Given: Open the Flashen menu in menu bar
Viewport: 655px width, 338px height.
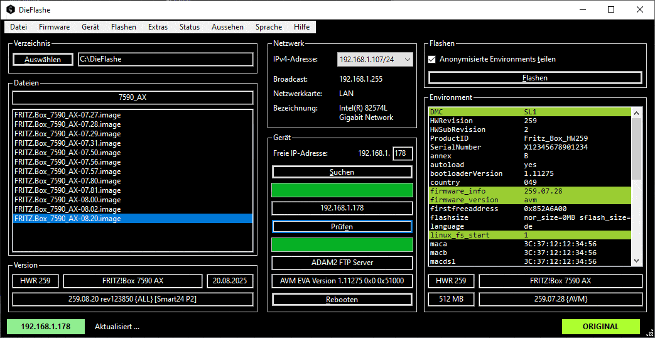Looking at the screenshot, I should 123,27.
